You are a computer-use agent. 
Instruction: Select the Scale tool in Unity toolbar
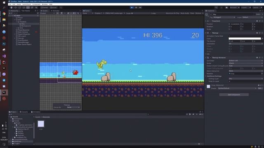click(x=24, y=7)
